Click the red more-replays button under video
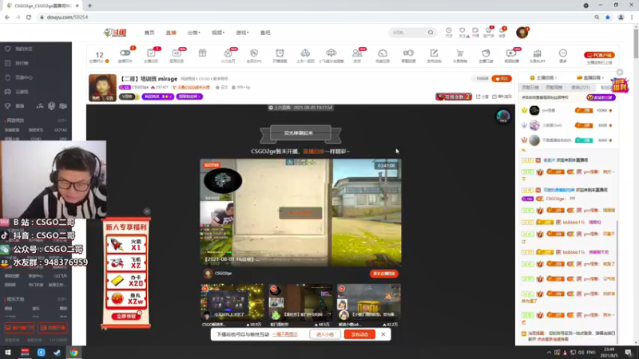This screenshot has height=359, width=639. [x=384, y=274]
